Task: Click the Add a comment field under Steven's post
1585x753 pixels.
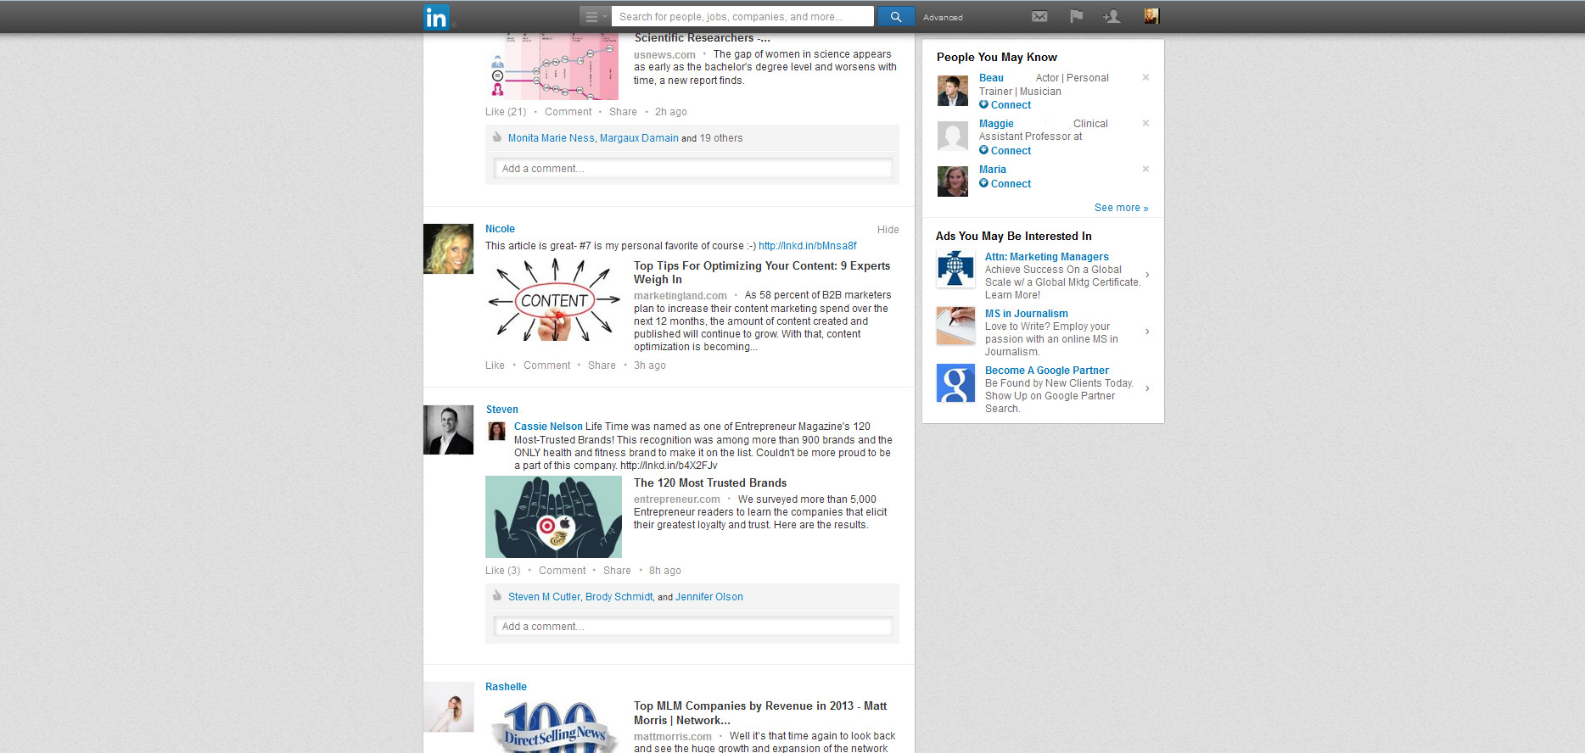Action: tap(692, 627)
